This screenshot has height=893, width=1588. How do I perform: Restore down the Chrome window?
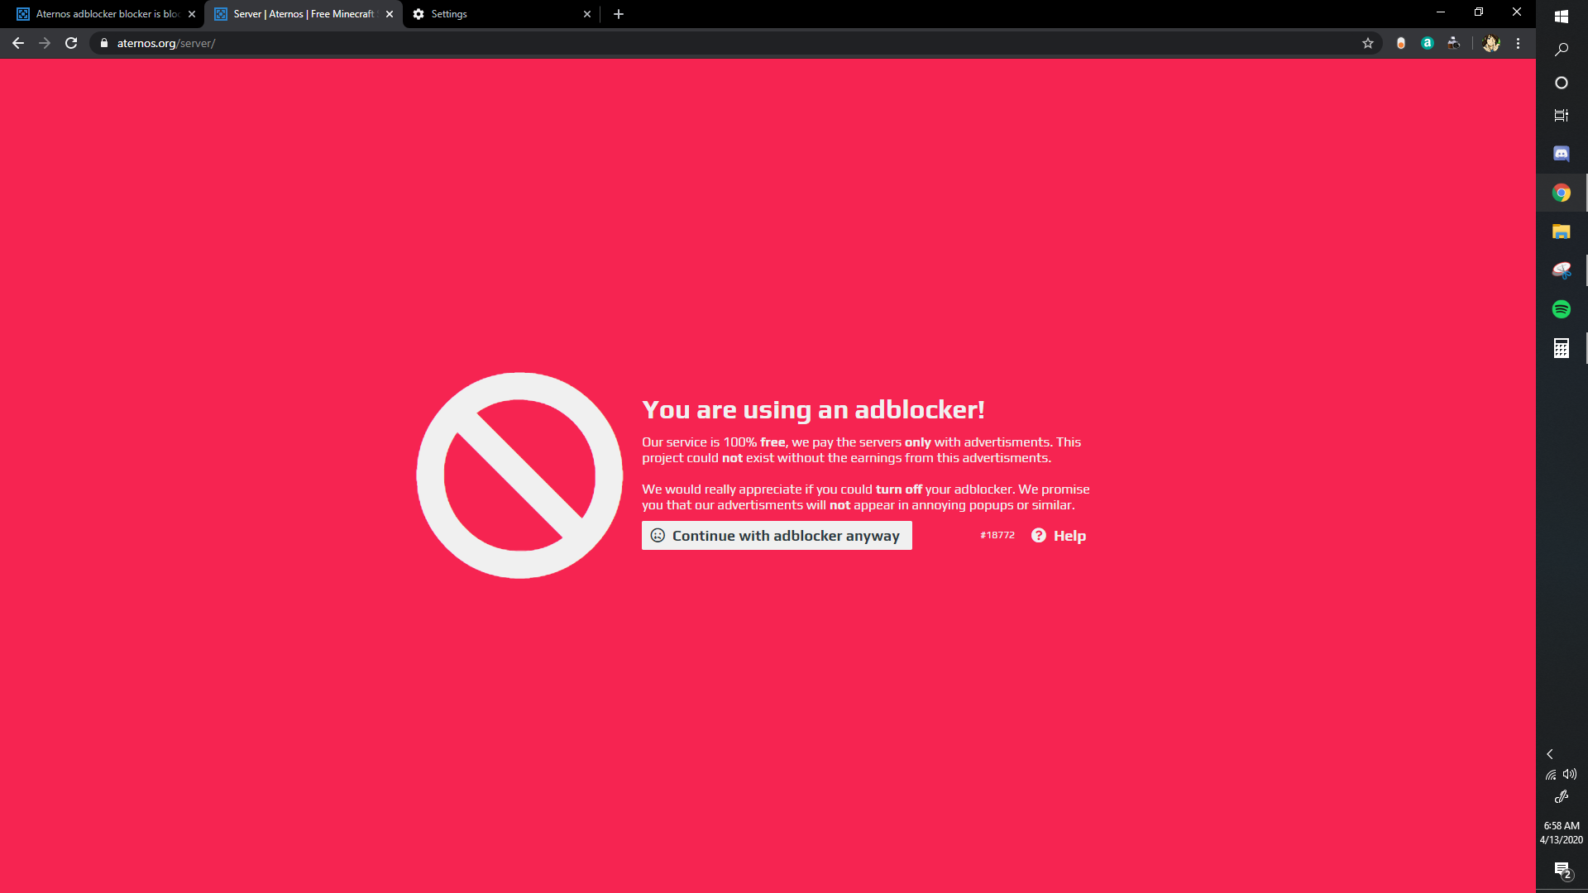(1479, 12)
